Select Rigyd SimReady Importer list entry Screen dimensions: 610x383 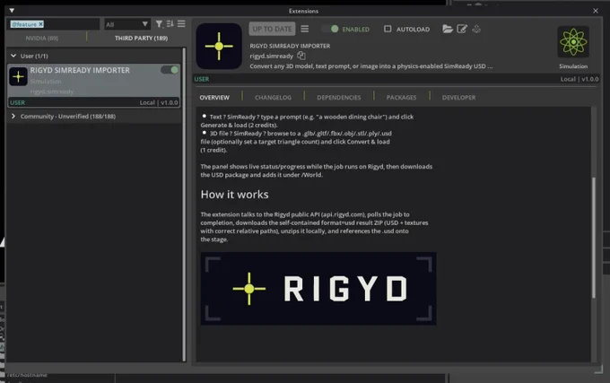(x=94, y=86)
